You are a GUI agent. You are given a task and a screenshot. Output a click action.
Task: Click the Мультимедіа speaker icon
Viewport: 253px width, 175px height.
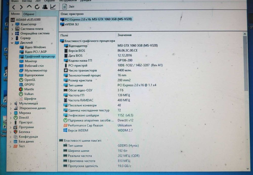pyautogui.click(x=16, y=104)
